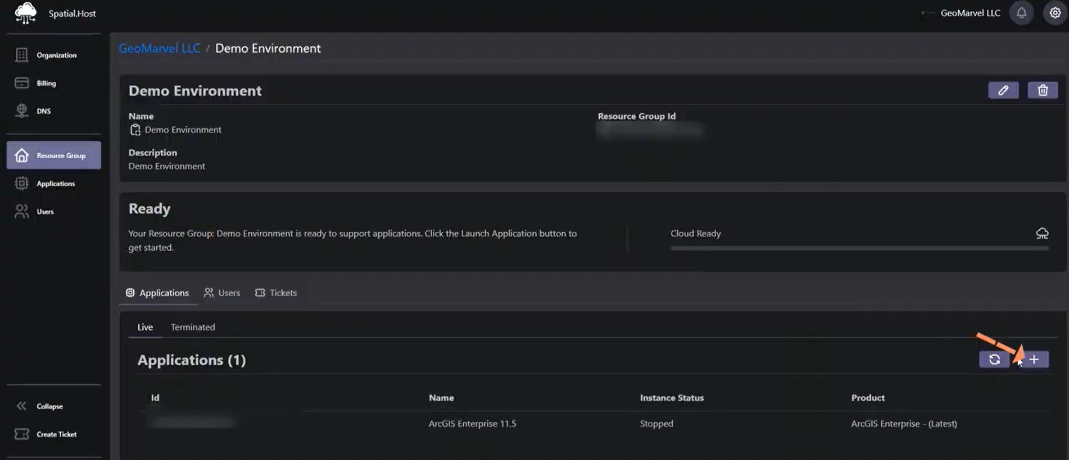Image resolution: width=1069 pixels, height=460 pixels.
Task: Go to Billing page
Action: pyautogui.click(x=45, y=83)
